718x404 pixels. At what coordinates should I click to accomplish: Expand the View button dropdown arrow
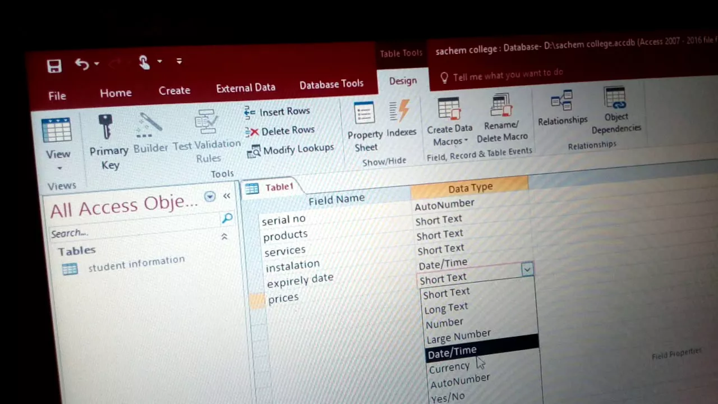pos(59,168)
